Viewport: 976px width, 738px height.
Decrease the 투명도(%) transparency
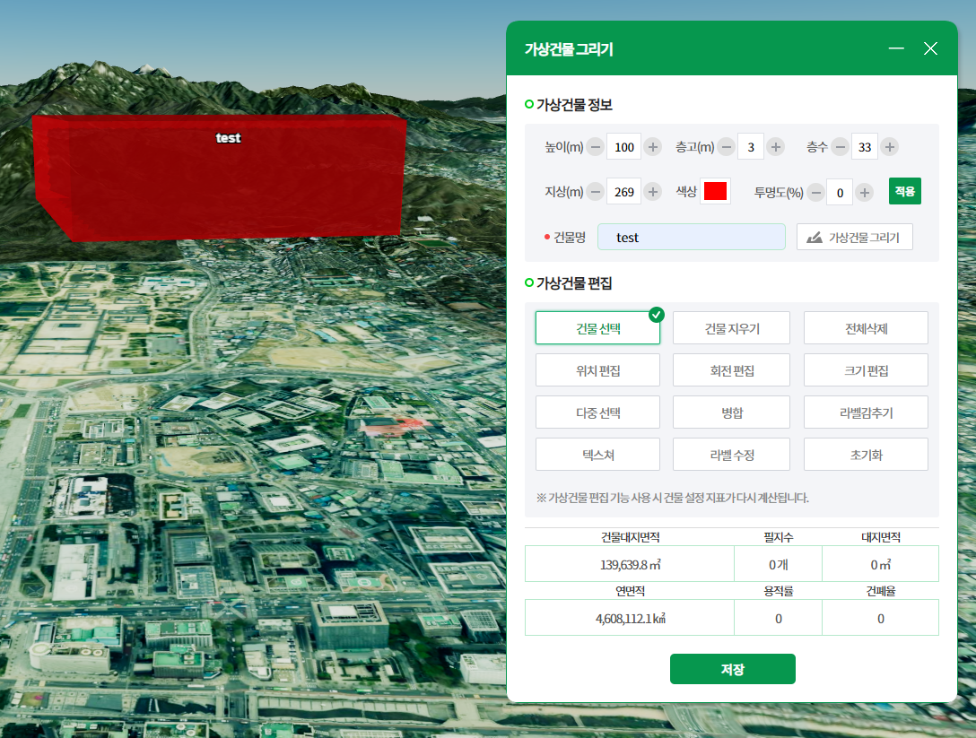[816, 193]
